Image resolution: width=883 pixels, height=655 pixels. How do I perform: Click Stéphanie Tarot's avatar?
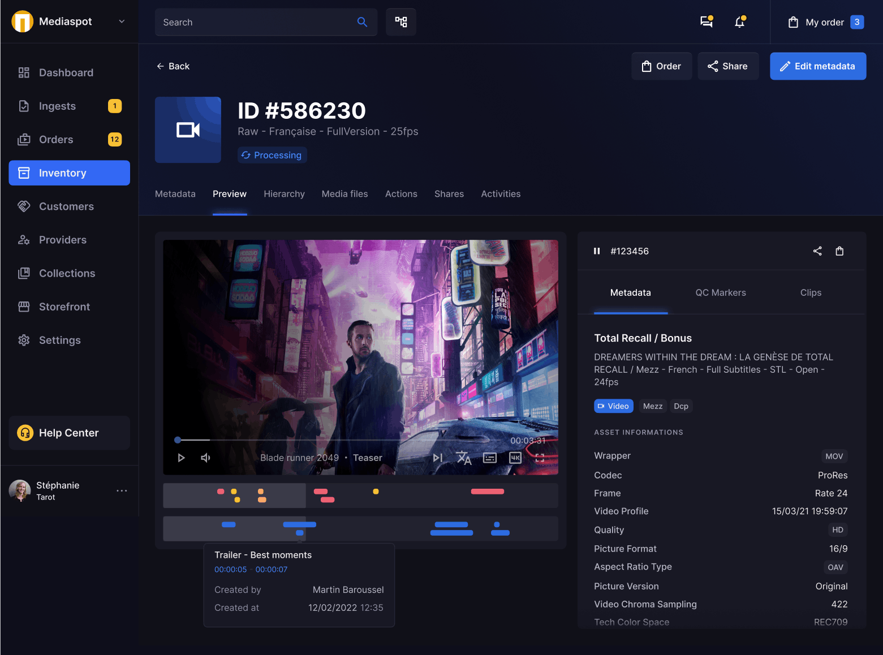coord(20,490)
